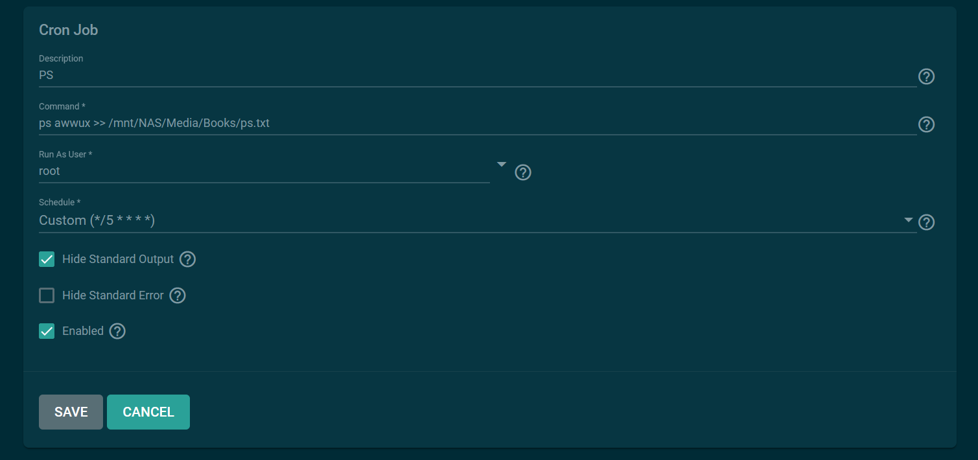Select the Custom (*/5 * * * *) schedule value
The height and width of the screenshot is (460, 978).
tap(97, 220)
